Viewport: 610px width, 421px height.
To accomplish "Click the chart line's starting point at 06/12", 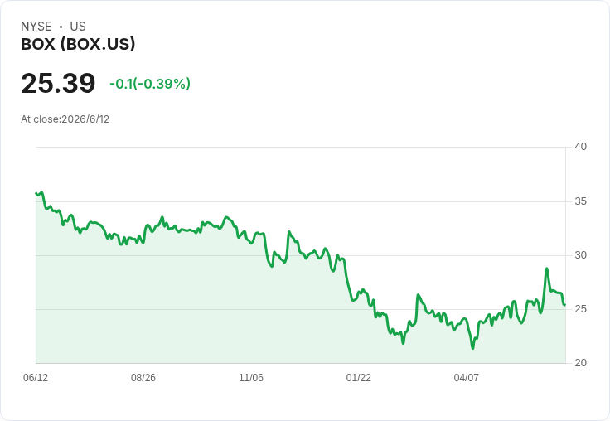I will 36,193.
